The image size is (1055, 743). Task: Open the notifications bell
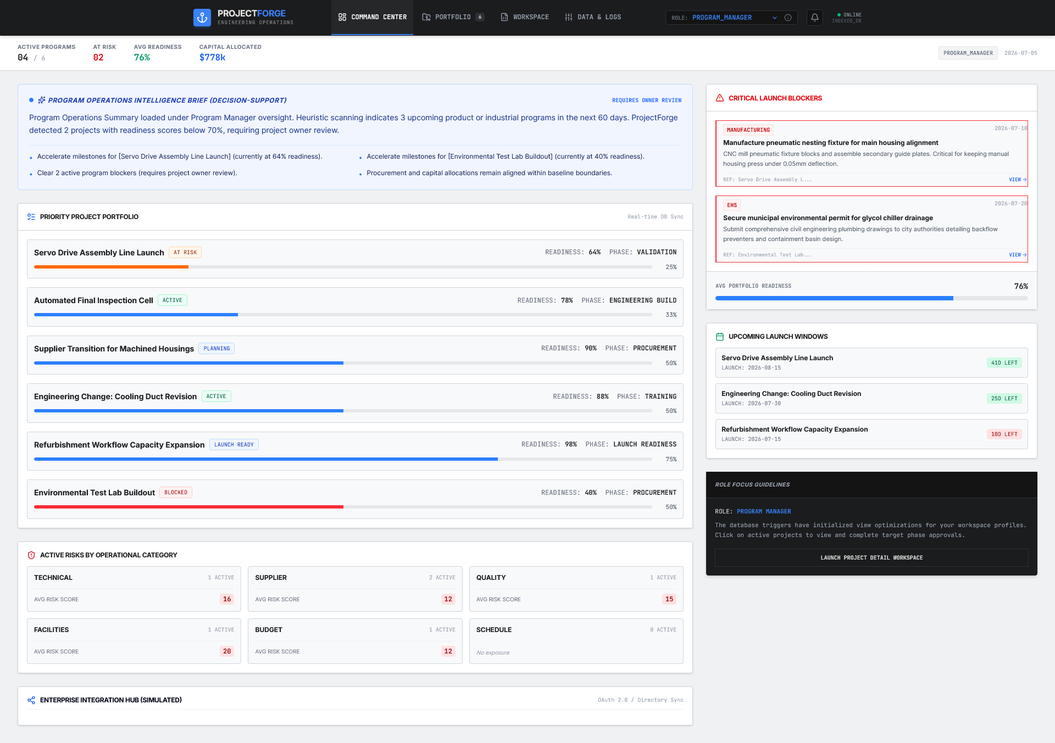[815, 18]
